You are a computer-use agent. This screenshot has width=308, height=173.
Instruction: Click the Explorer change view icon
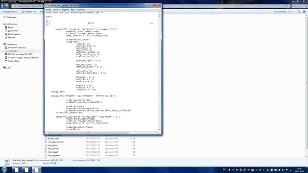pos(290,12)
